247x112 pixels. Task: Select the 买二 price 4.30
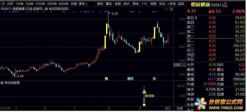212,46
